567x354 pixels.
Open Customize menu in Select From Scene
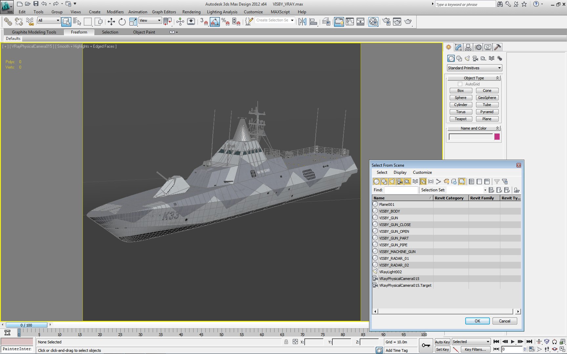pyautogui.click(x=422, y=172)
